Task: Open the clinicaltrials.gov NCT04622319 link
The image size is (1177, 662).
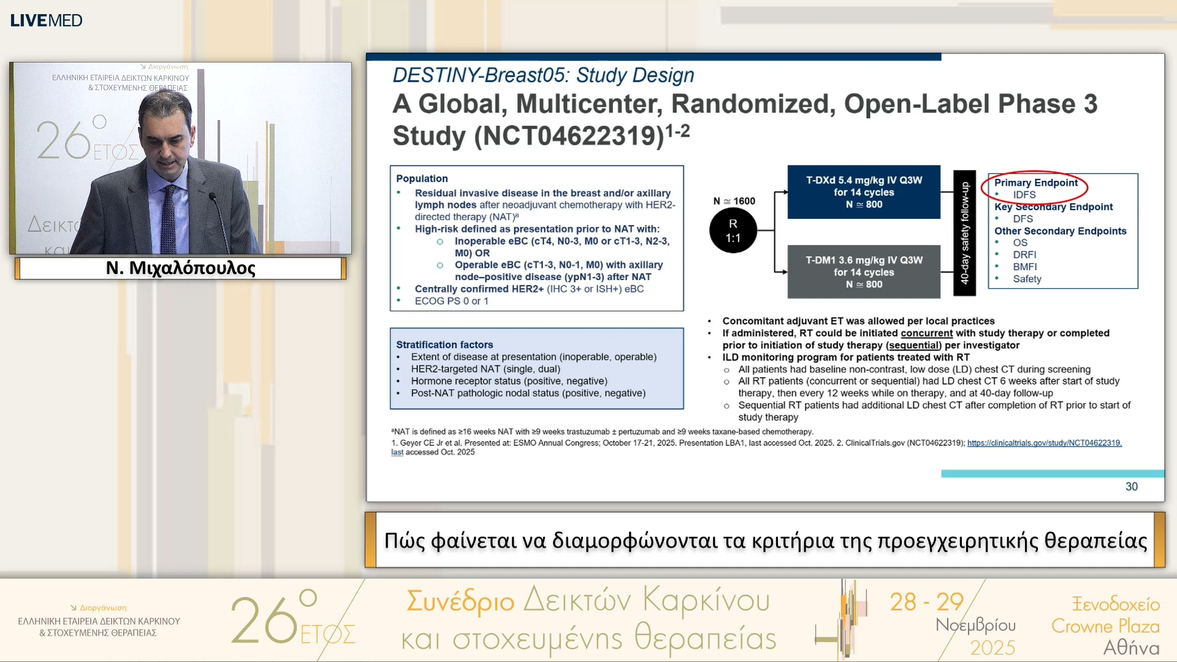Action: [1044, 443]
